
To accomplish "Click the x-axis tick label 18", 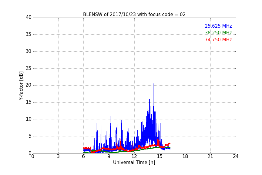I will pos(185,156).
